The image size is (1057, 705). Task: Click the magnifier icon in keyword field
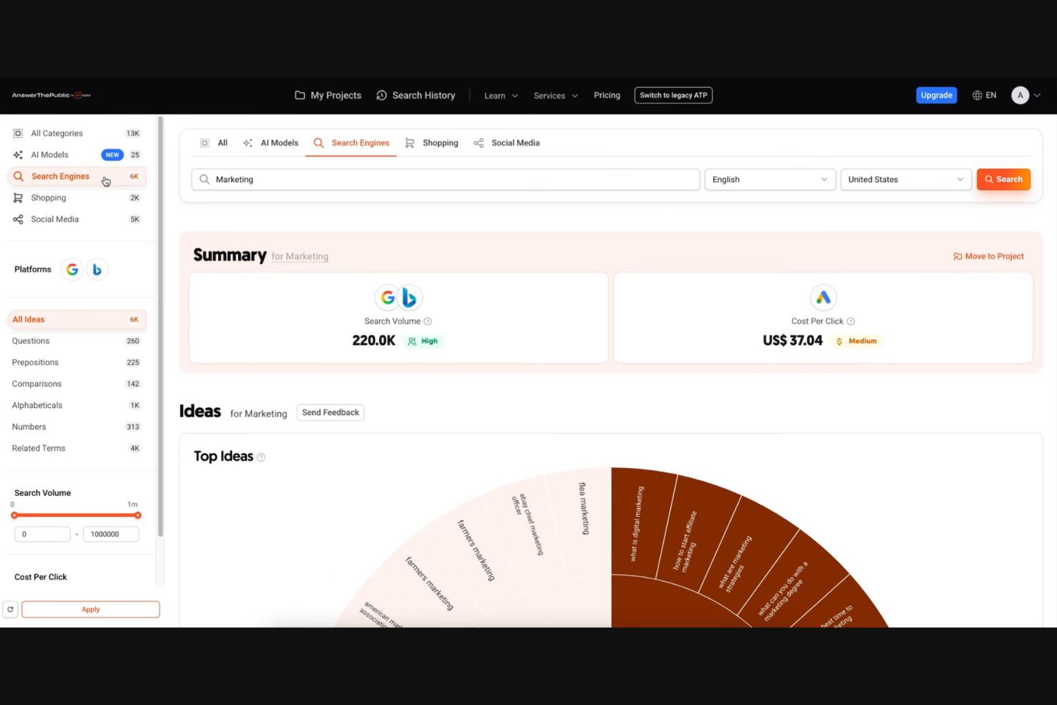coord(204,179)
